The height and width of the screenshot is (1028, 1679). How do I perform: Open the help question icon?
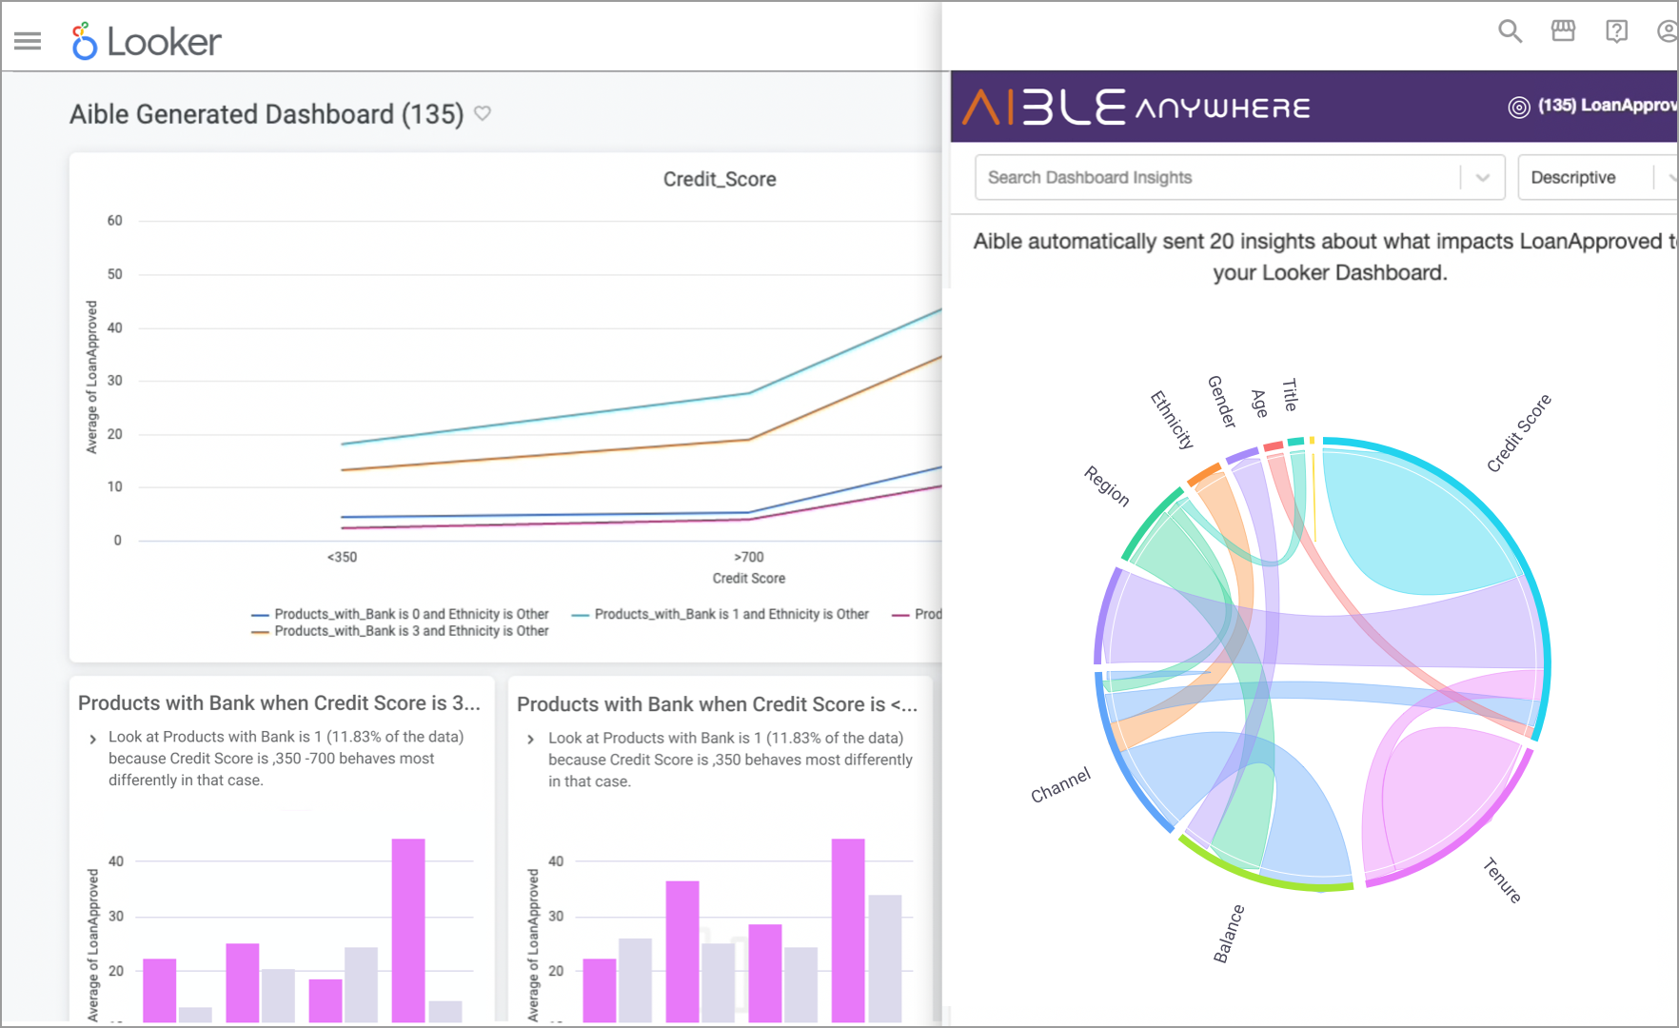[1616, 31]
